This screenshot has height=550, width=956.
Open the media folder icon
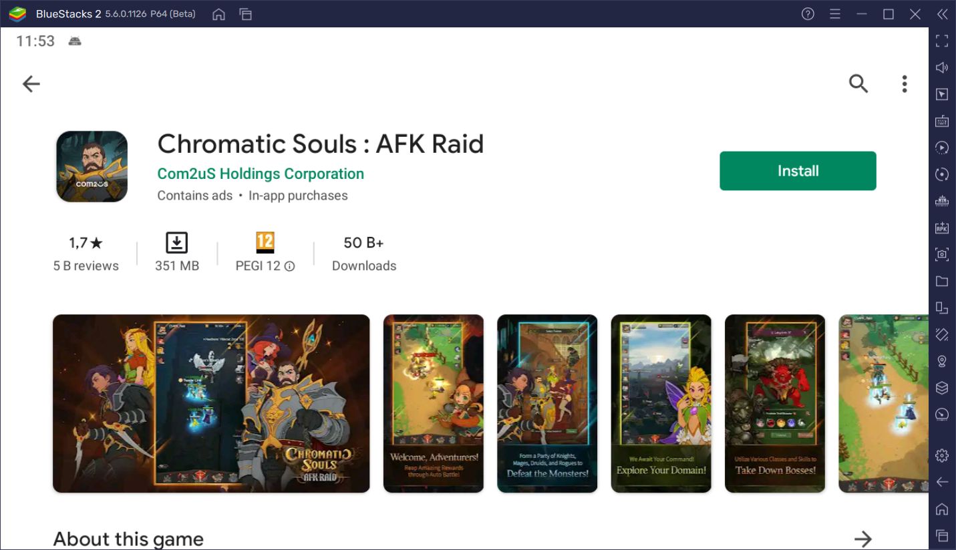click(x=942, y=281)
